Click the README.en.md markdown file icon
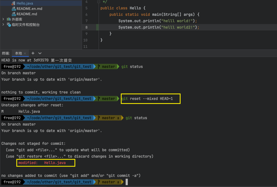277x187 pixels. click(x=14, y=9)
